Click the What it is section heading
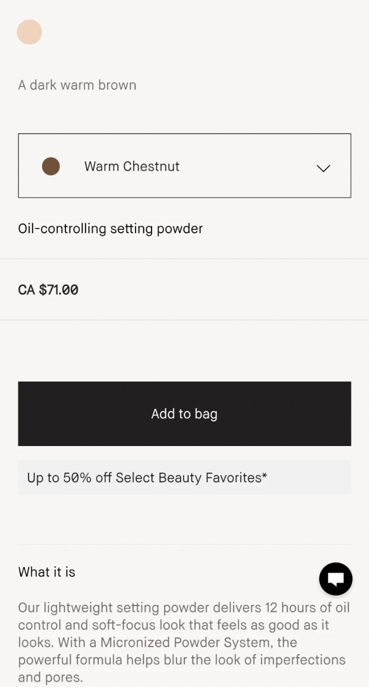The width and height of the screenshot is (369, 687). point(47,572)
